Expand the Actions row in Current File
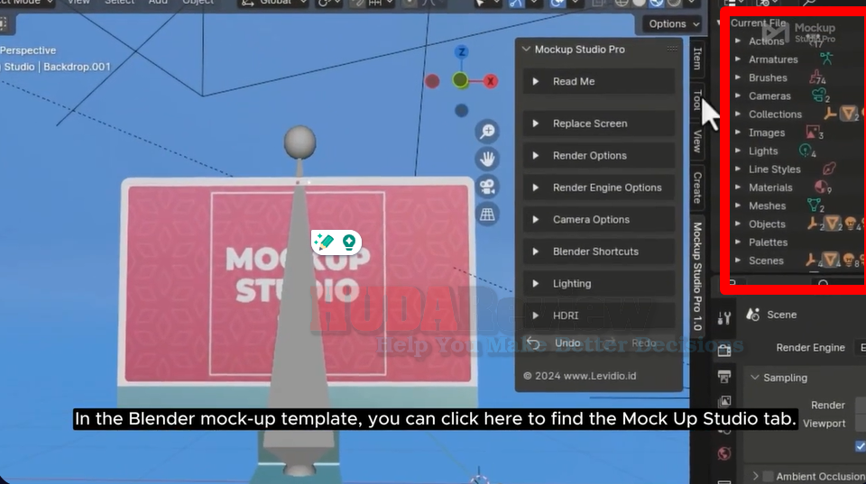 [738, 41]
